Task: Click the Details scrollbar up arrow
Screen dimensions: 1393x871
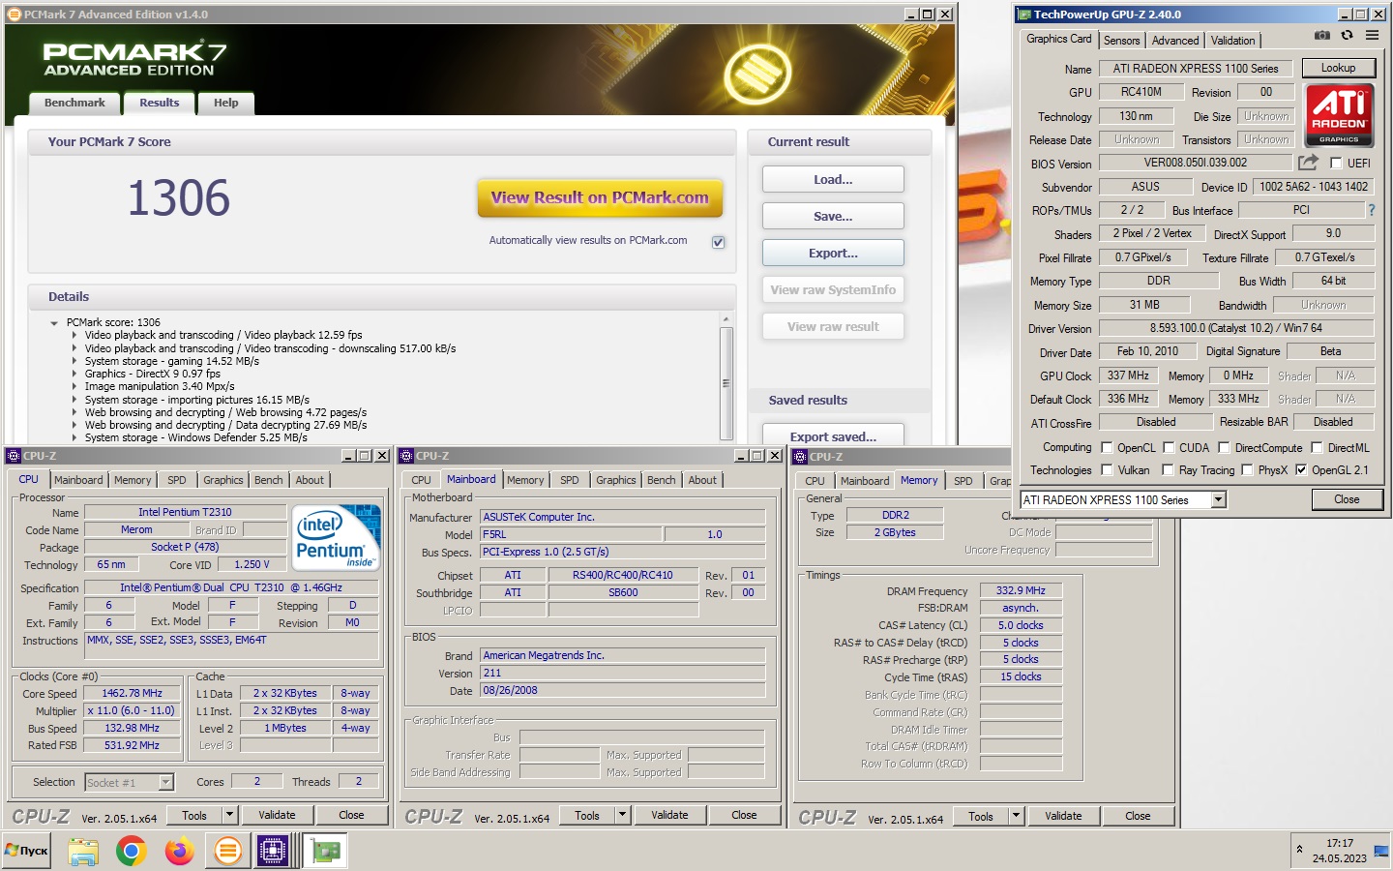Action: [x=726, y=319]
